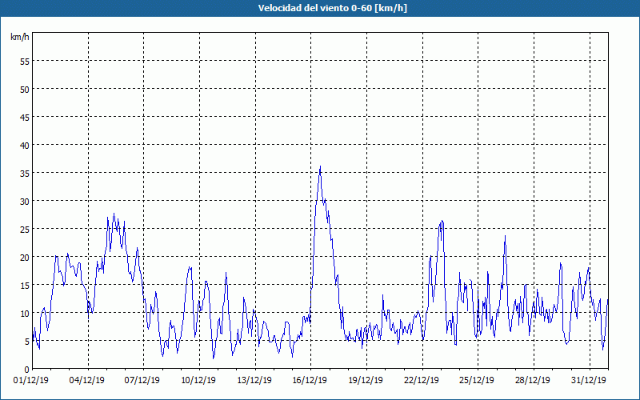The width and height of the screenshot is (640, 400).
Task: Click the chart title 'Velocidad del viento 0-60 [km/h]'
Action: coord(333,8)
